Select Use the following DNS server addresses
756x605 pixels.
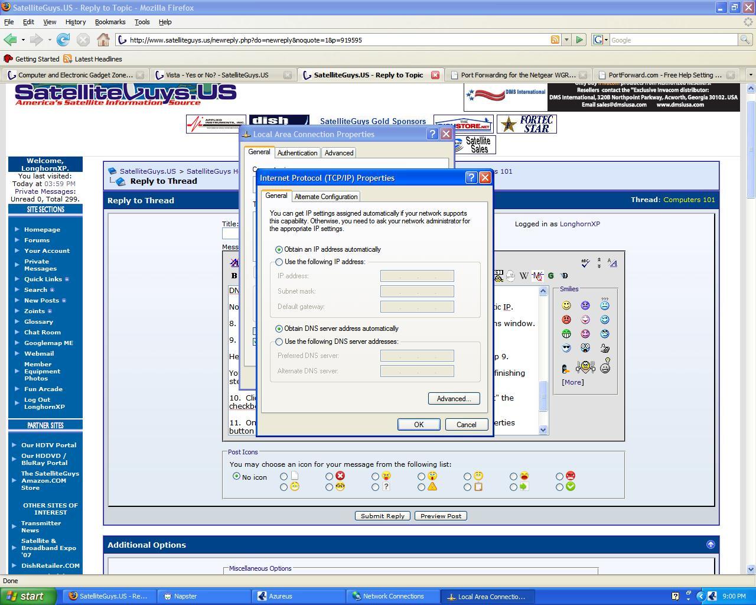coord(279,341)
